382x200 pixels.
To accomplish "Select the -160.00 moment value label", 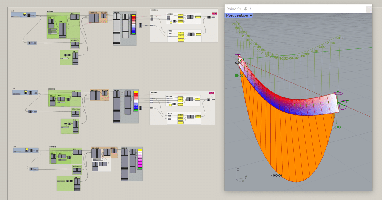I will [x=276, y=175].
